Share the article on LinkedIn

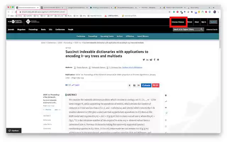[x=147, y=60]
